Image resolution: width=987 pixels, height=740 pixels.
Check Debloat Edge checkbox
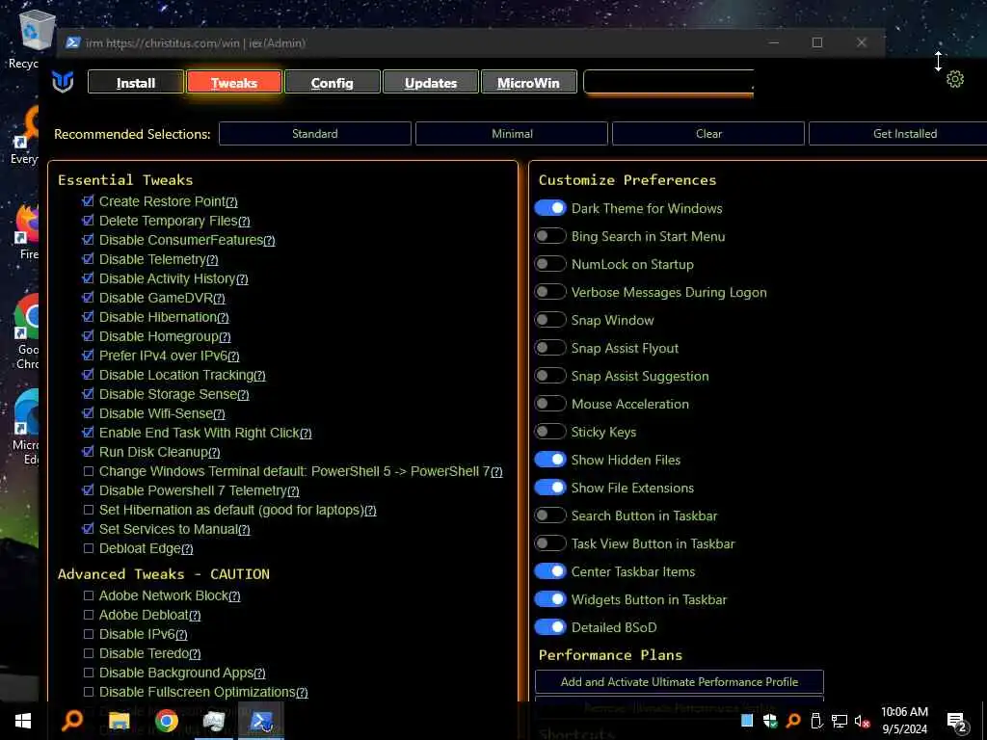[x=88, y=548]
